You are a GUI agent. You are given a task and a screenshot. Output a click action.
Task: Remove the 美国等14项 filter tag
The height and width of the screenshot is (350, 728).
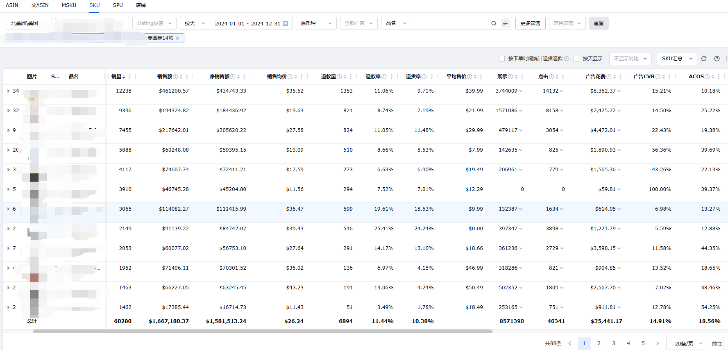[178, 38]
